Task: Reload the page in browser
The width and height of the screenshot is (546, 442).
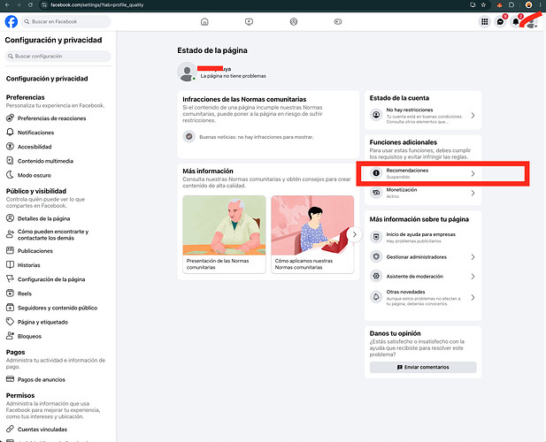Action: [x=30, y=5]
